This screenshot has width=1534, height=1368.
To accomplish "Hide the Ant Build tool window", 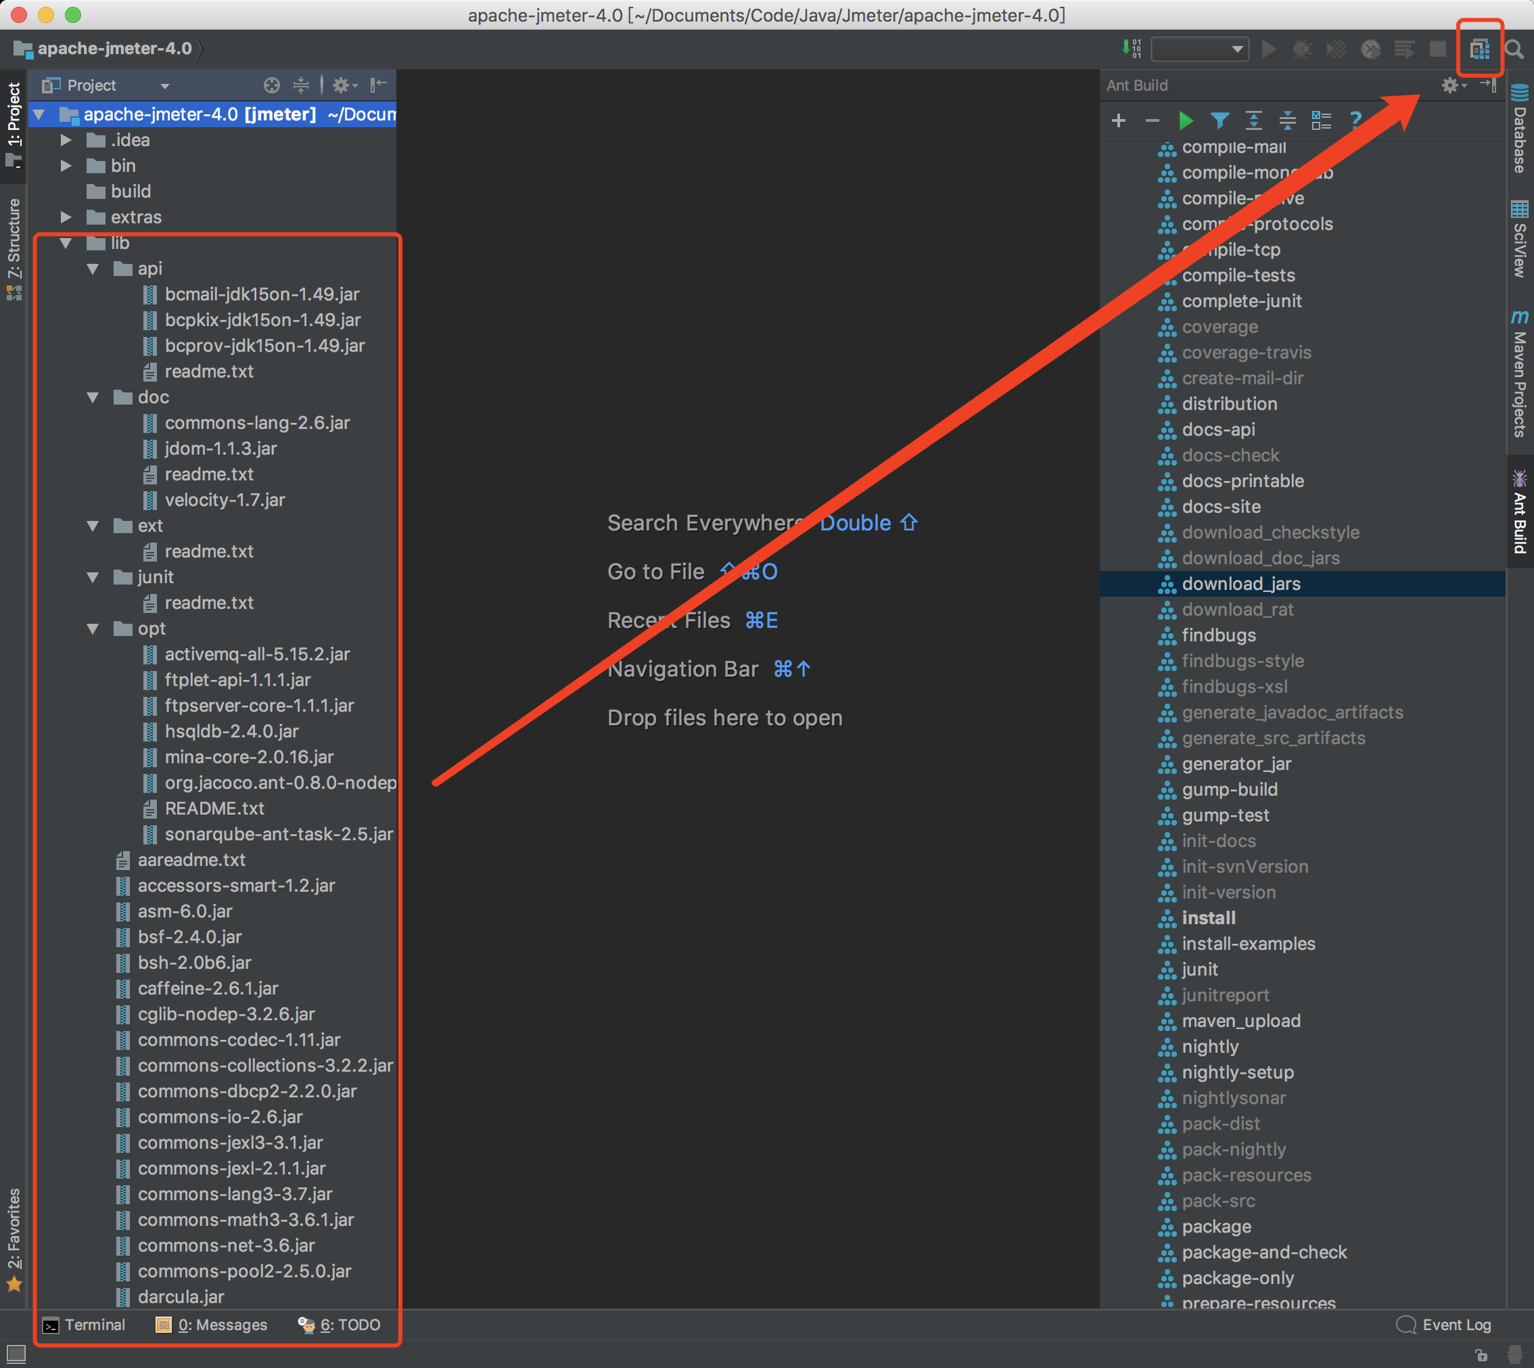I will 1489,86.
